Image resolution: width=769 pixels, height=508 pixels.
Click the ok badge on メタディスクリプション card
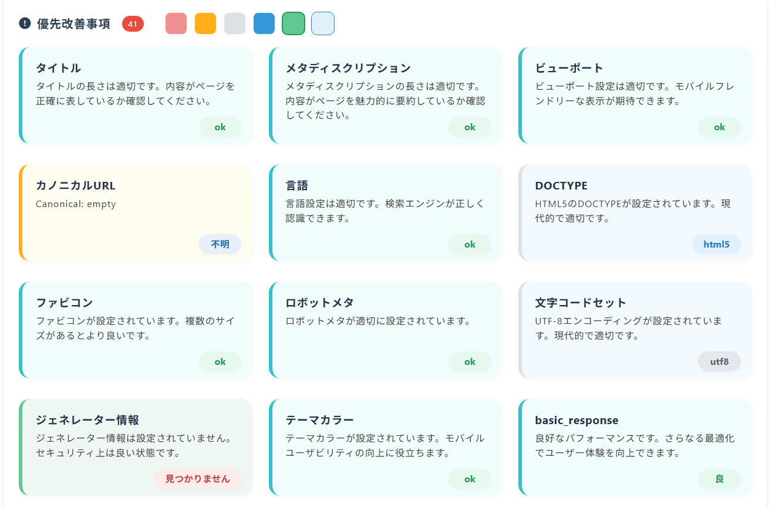(470, 127)
